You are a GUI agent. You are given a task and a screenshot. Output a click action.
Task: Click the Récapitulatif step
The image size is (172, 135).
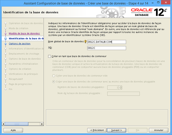16,79
